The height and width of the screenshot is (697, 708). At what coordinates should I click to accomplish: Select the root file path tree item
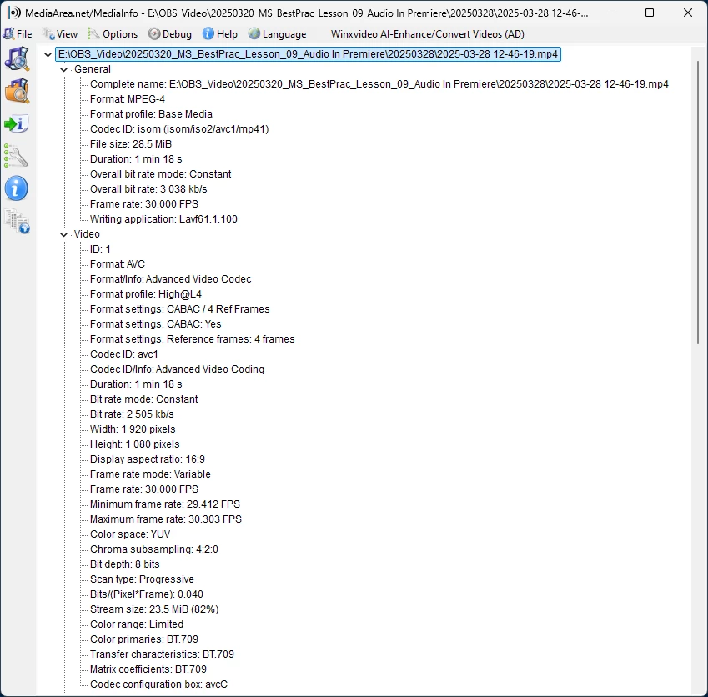308,54
